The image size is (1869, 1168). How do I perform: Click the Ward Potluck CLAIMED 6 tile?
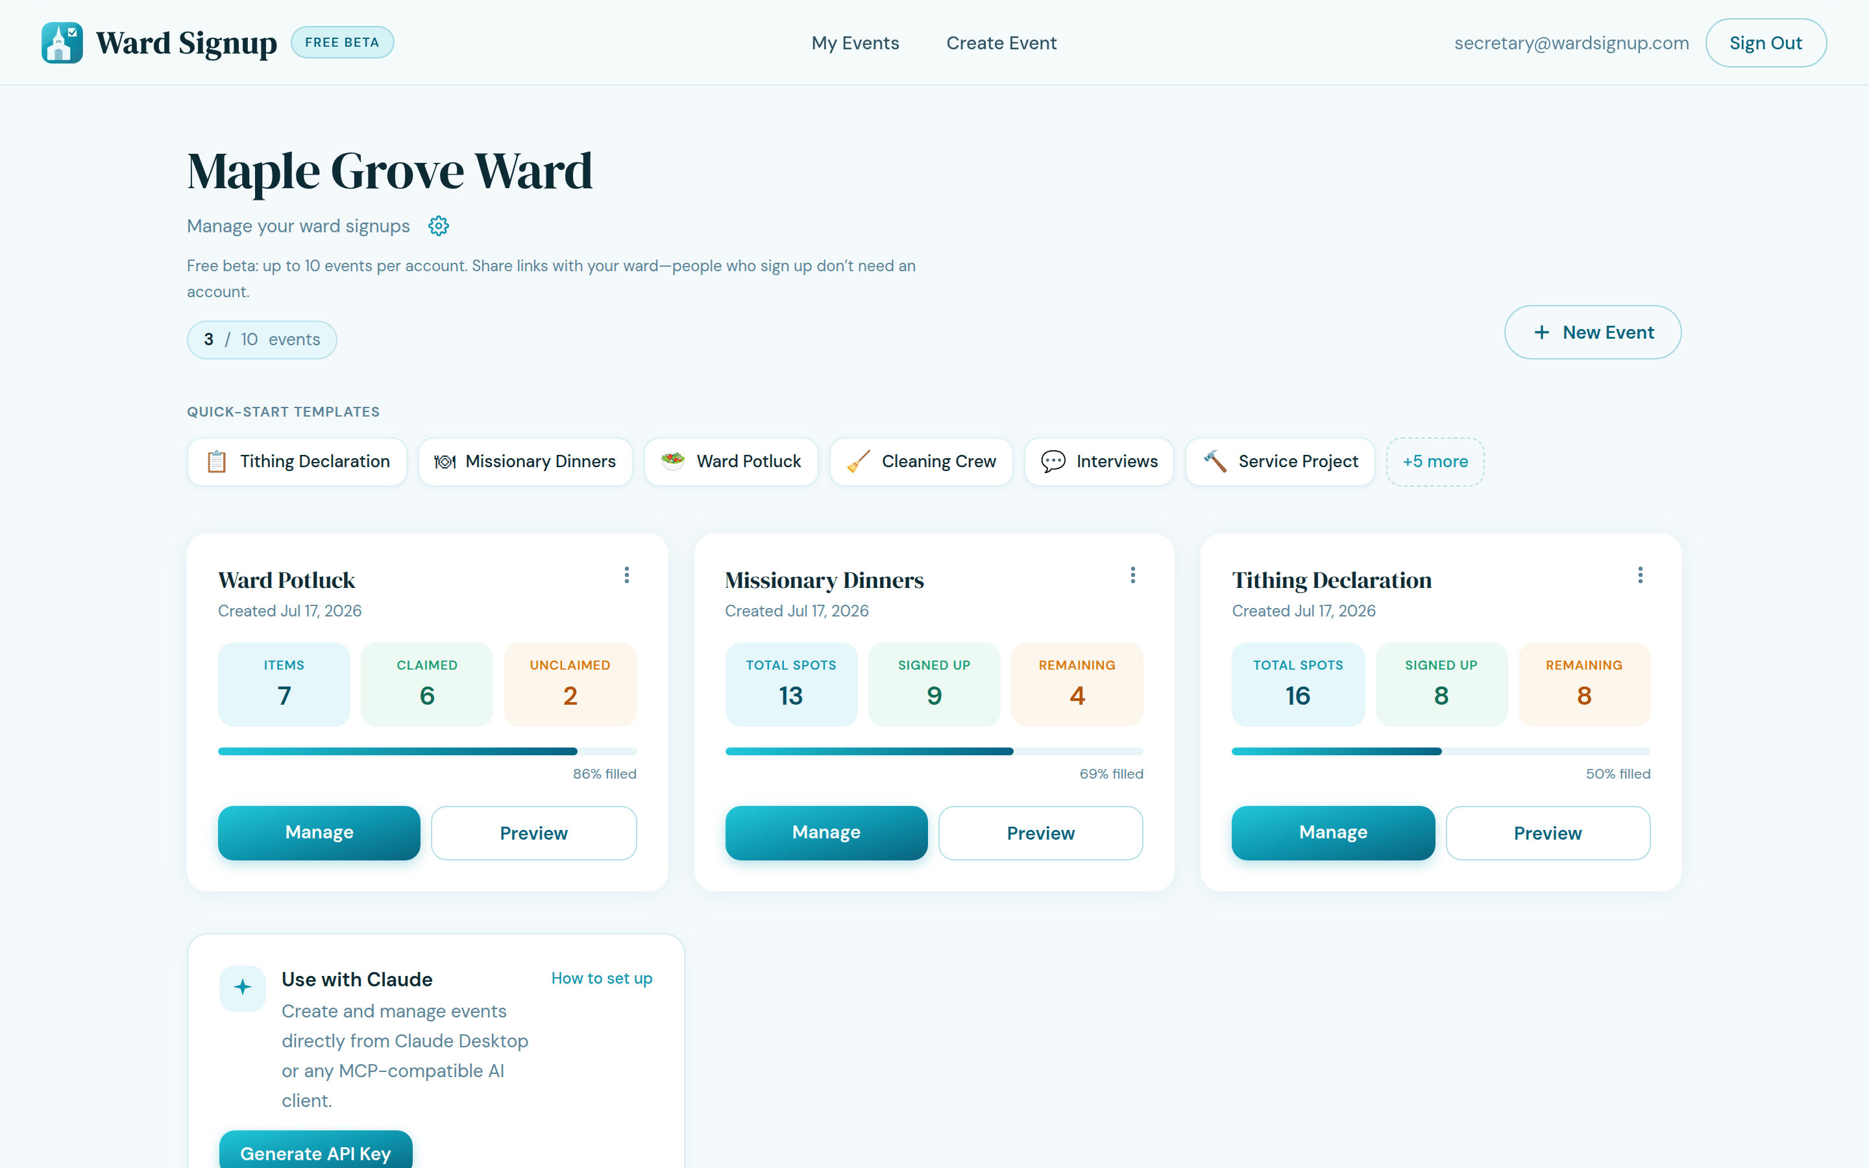pyautogui.click(x=427, y=685)
